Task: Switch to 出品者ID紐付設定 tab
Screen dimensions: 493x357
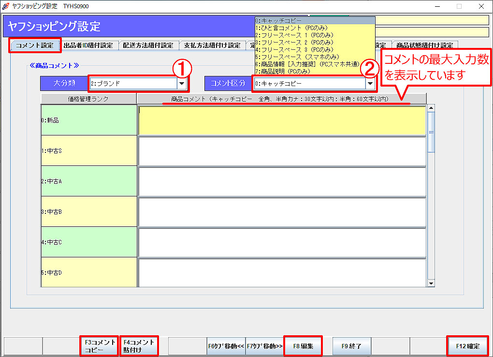Action: [88, 45]
